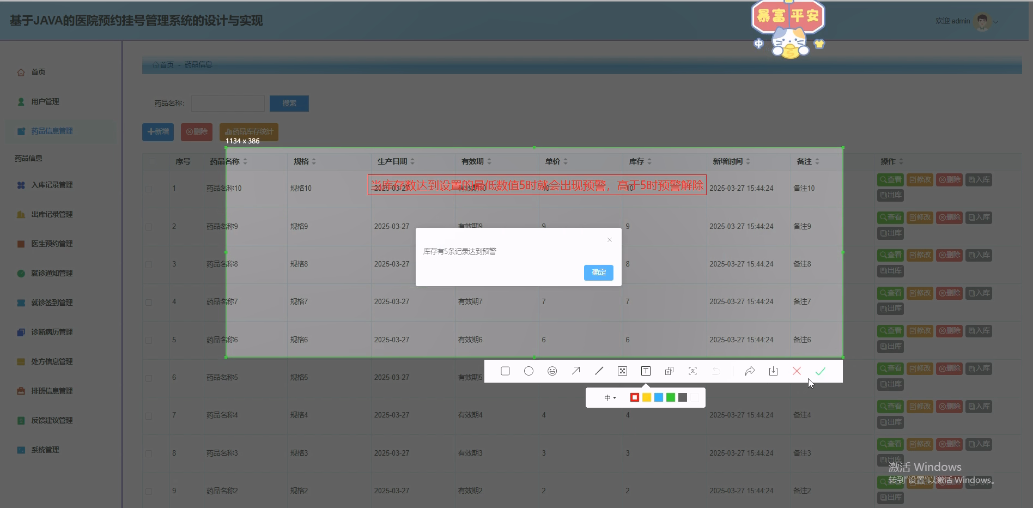Confirm the screenshot with green checkmark
This screenshot has height=508, width=1033.
[820, 371]
